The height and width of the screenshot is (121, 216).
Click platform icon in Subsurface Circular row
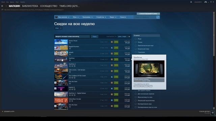[x=112, y=100]
